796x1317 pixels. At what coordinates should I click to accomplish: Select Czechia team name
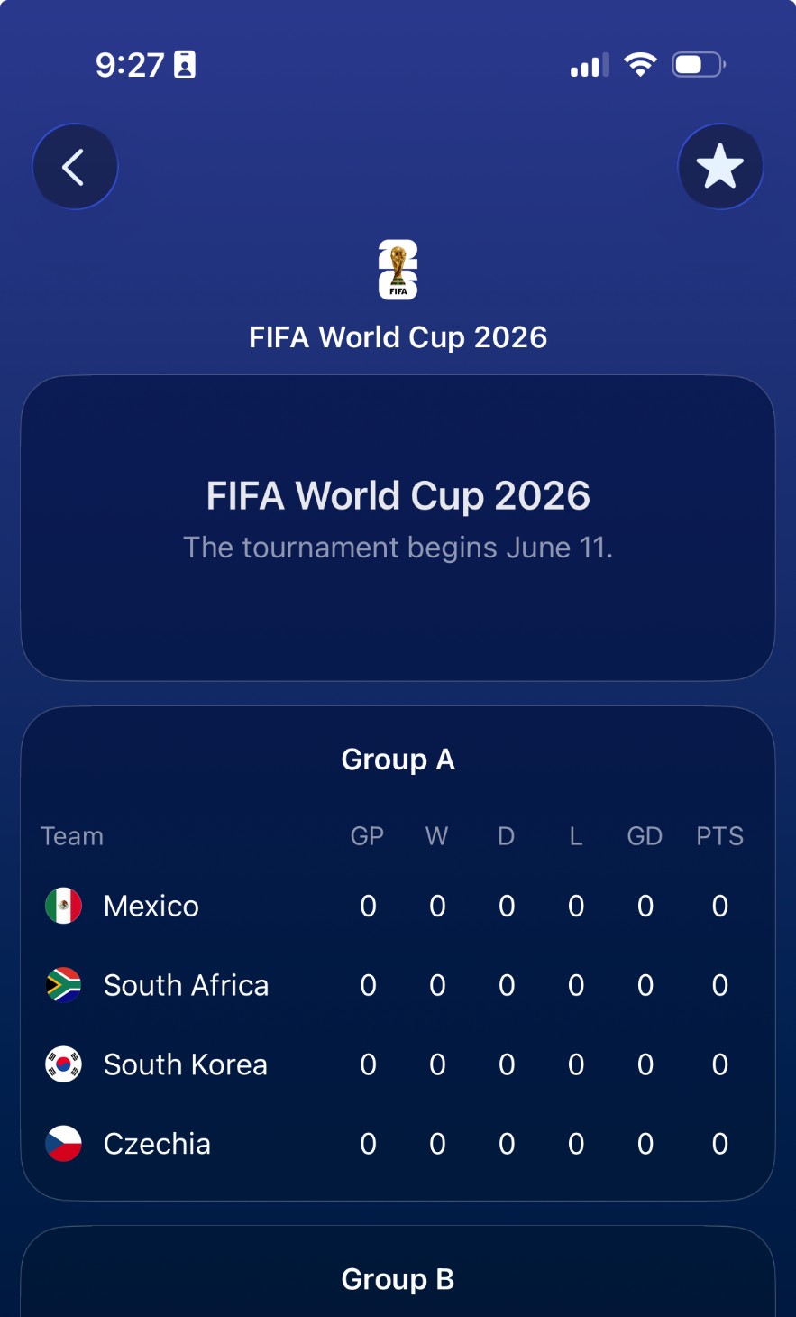157,1144
